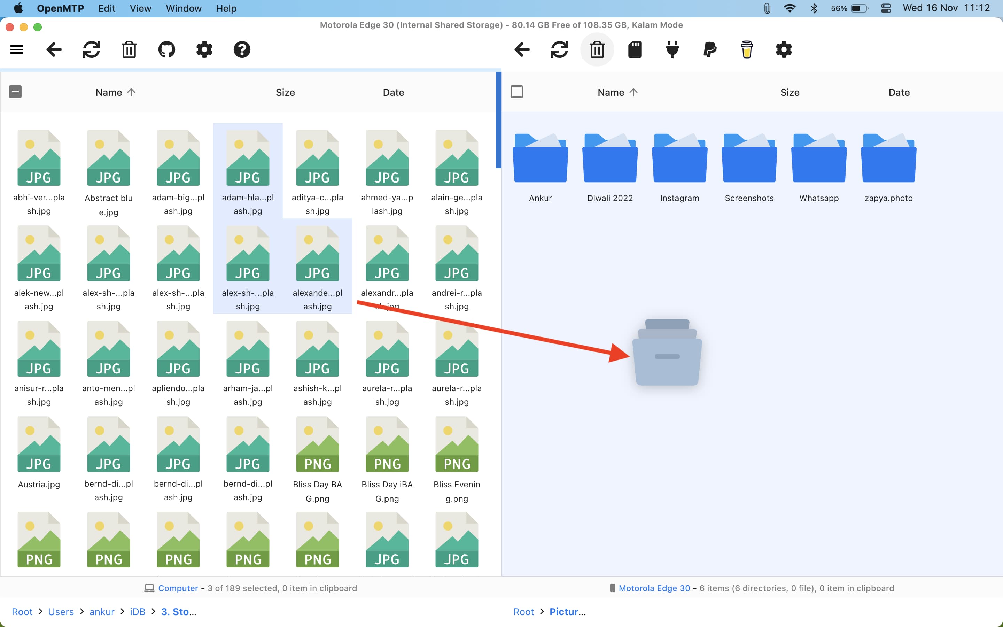Go to Users in left breadcrumb

pos(61,612)
